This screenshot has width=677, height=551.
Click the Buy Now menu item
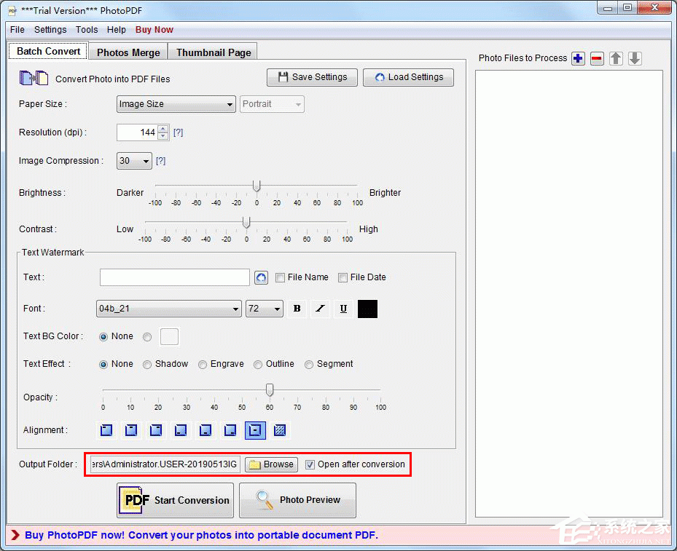[x=154, y=30]
